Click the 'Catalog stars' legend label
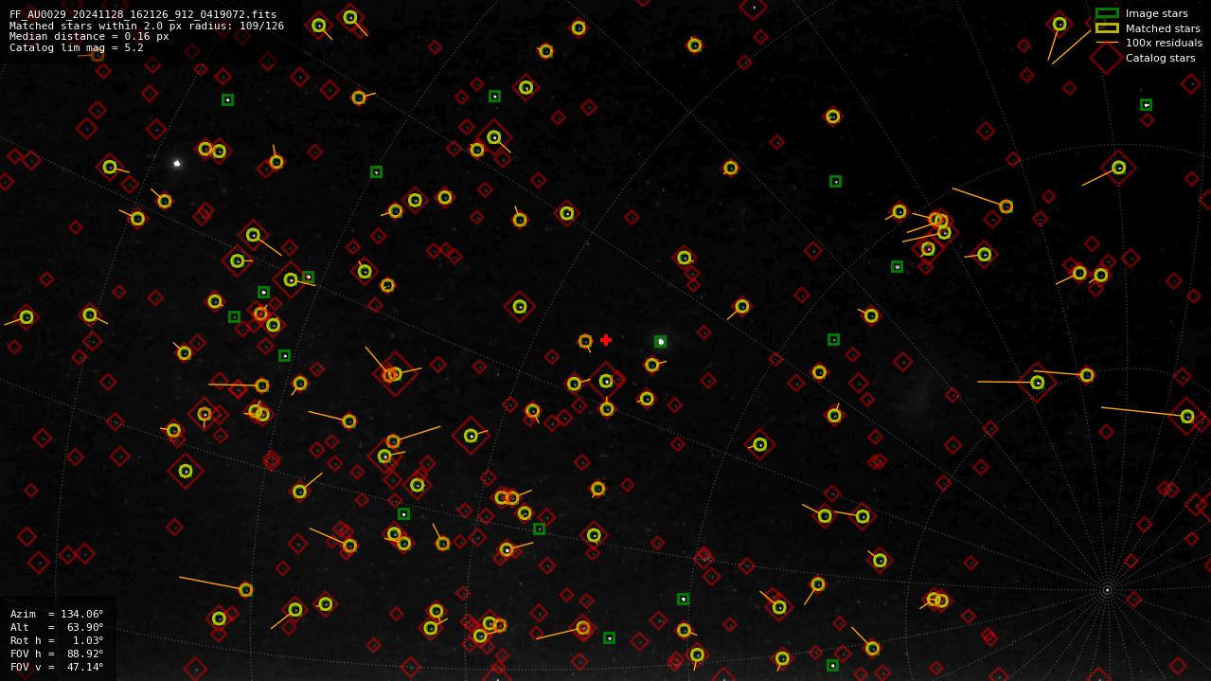This screenshot has height=681, width=1211. click(1160, 59)
